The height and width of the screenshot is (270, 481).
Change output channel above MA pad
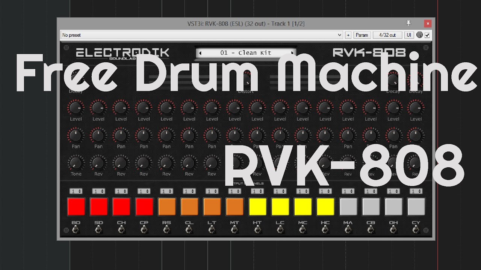(x=348, y=191)
